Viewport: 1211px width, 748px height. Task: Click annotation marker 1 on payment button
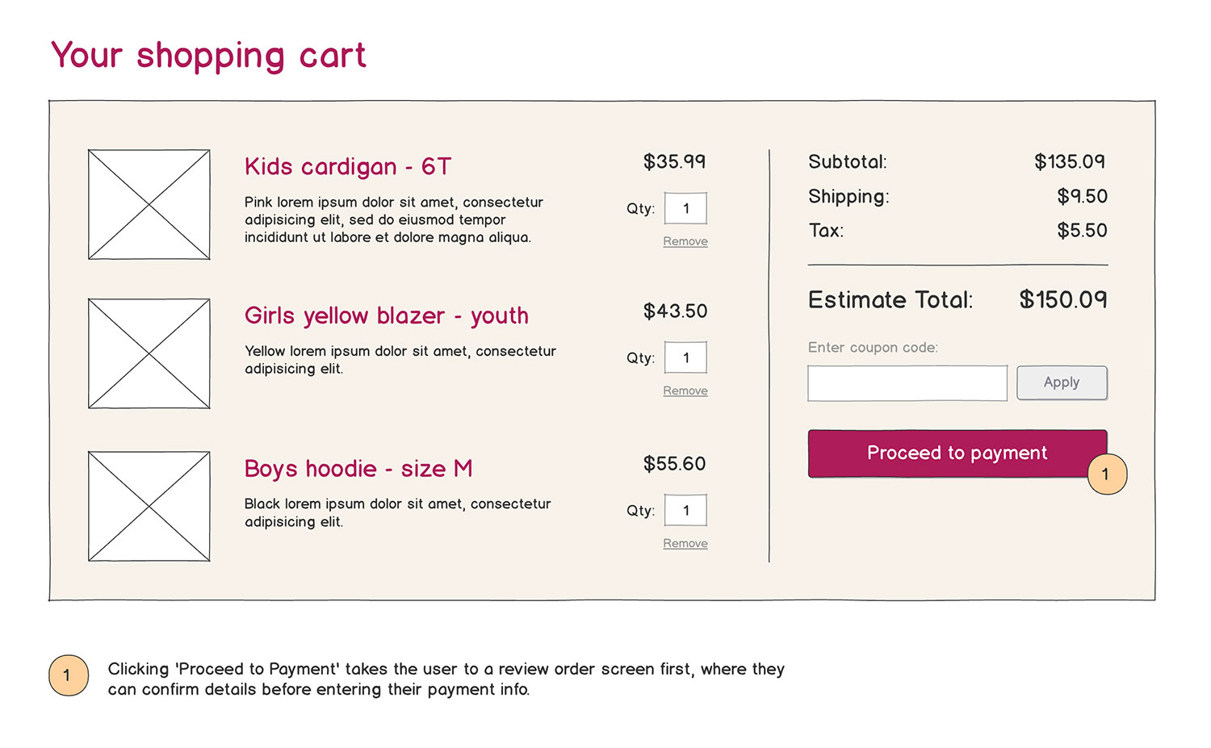point(1107,474)
